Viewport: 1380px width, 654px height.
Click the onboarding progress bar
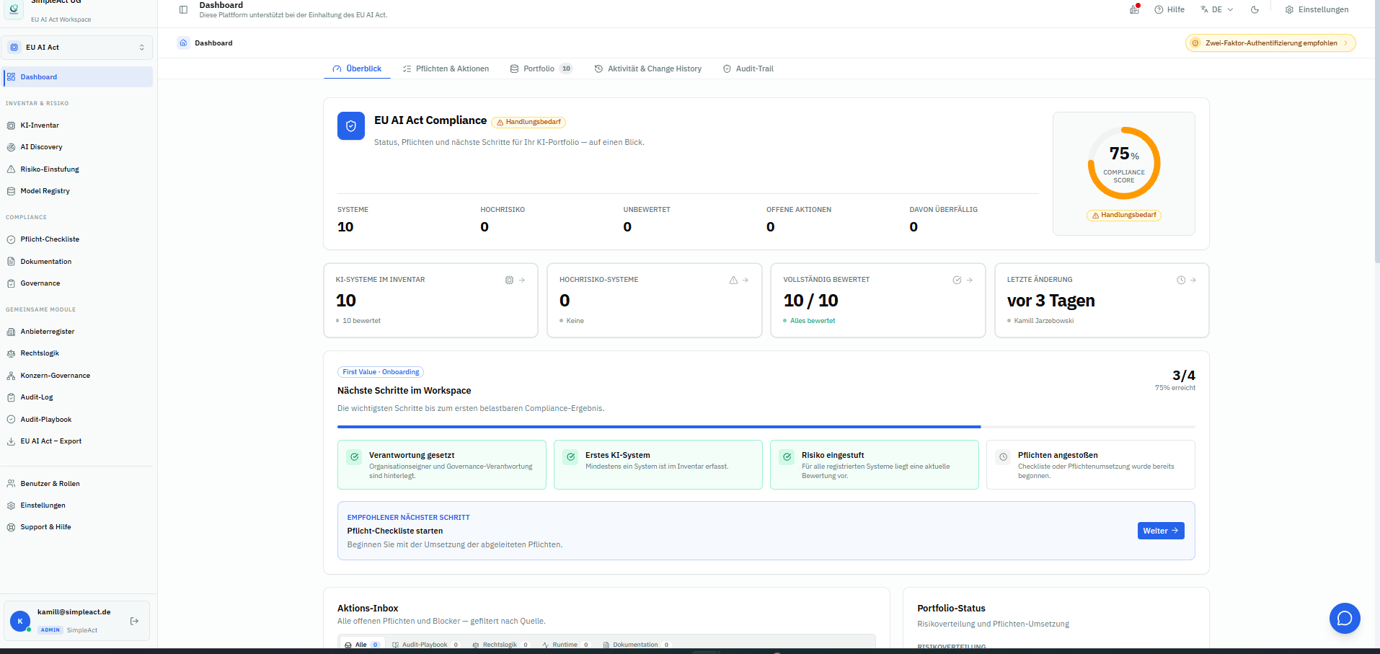[x=766, y=427]
